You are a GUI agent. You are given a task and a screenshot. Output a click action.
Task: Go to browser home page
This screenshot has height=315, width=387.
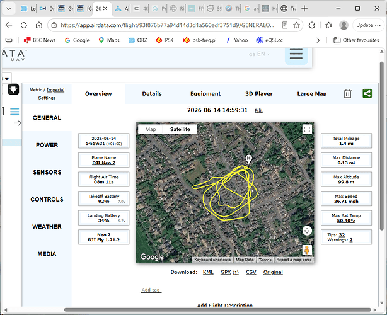point(38,25)
